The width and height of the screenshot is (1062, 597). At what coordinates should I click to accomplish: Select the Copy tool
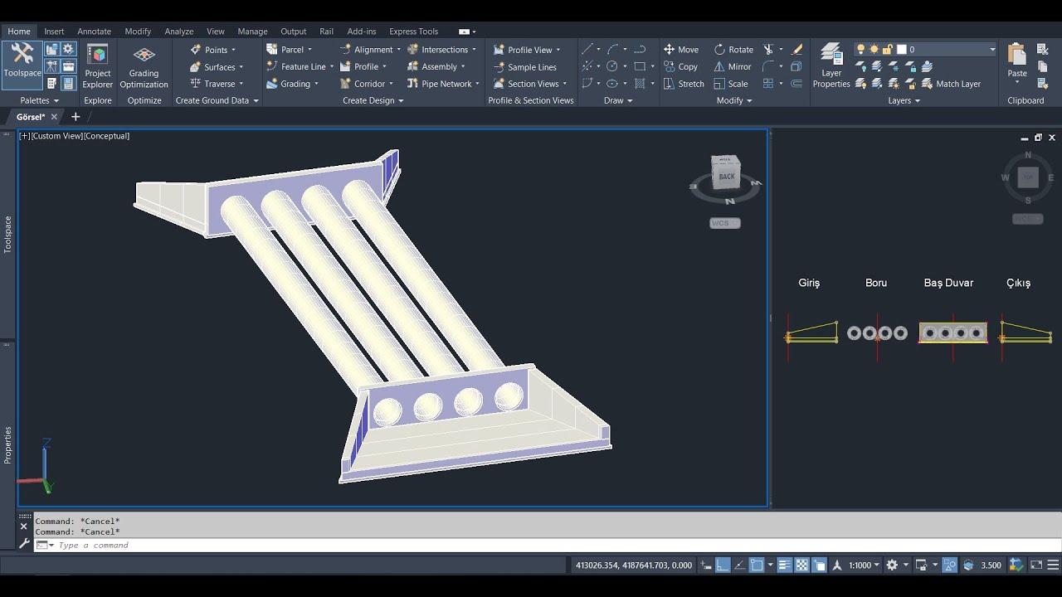pos(681,67)
